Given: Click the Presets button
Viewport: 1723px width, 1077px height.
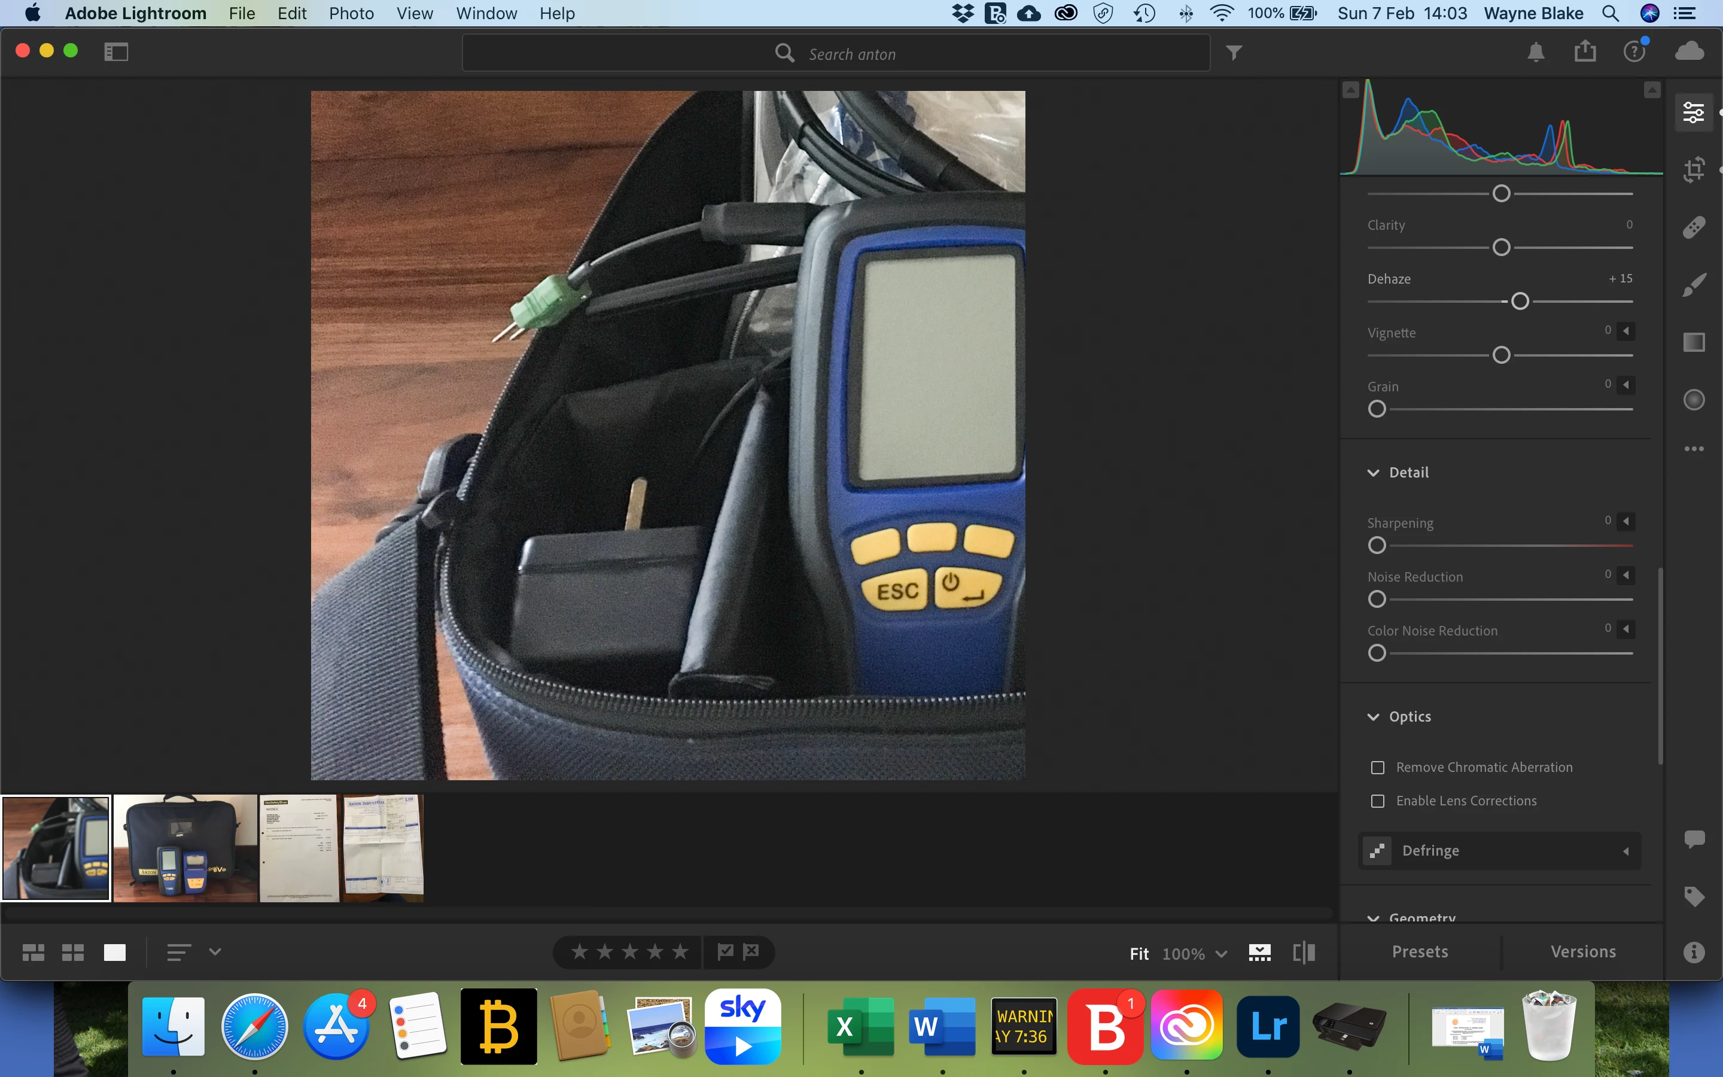Looking at the screenshot, I should click(x=1420, y=951).
